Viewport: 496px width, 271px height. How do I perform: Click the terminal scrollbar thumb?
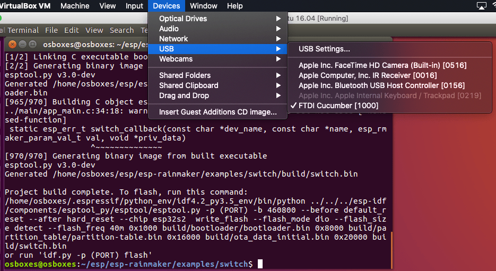point(391,250)
